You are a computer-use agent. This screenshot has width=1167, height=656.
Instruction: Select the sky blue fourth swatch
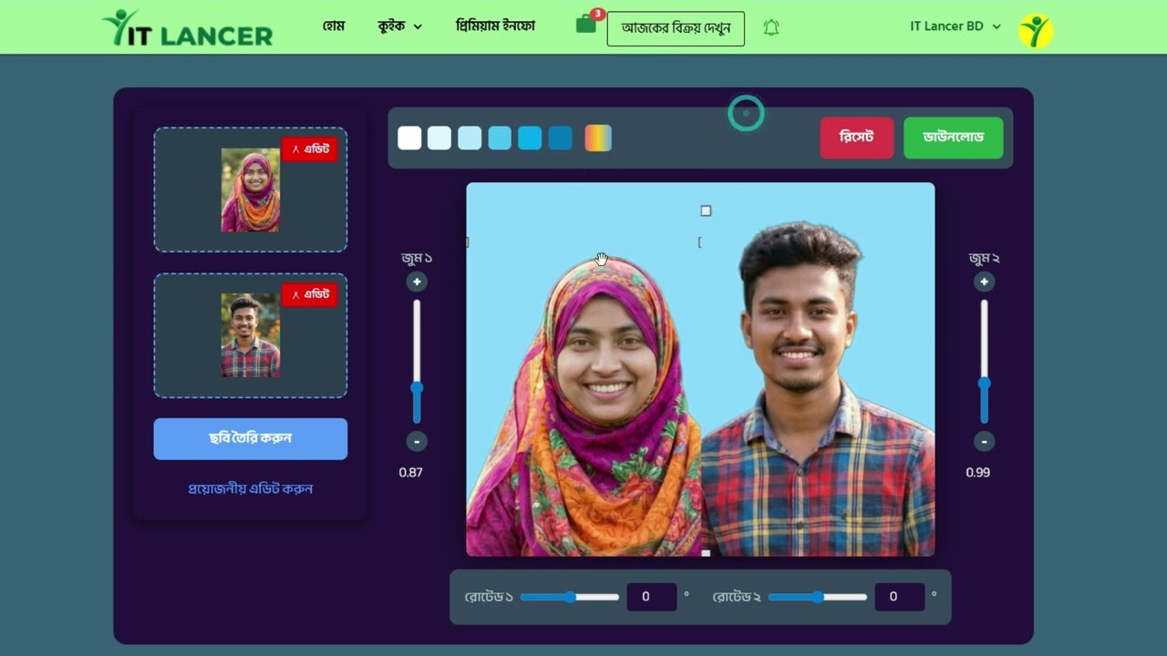coord(500,138)
